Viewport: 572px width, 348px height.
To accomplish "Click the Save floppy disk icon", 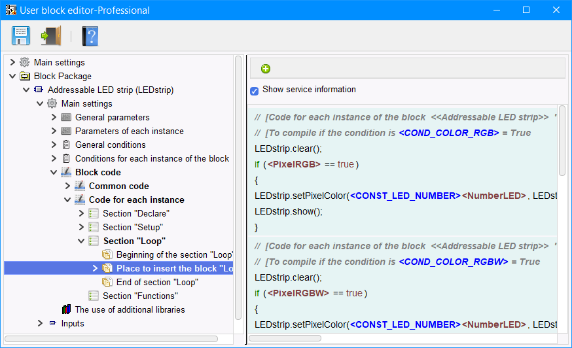I will 21,35.
